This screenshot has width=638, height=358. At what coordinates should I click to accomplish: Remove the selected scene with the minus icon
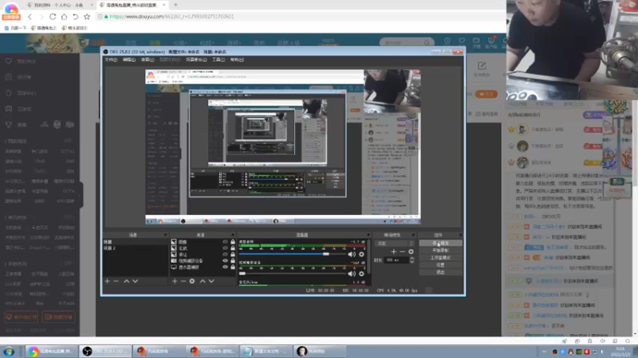click(x=116, y=281)
